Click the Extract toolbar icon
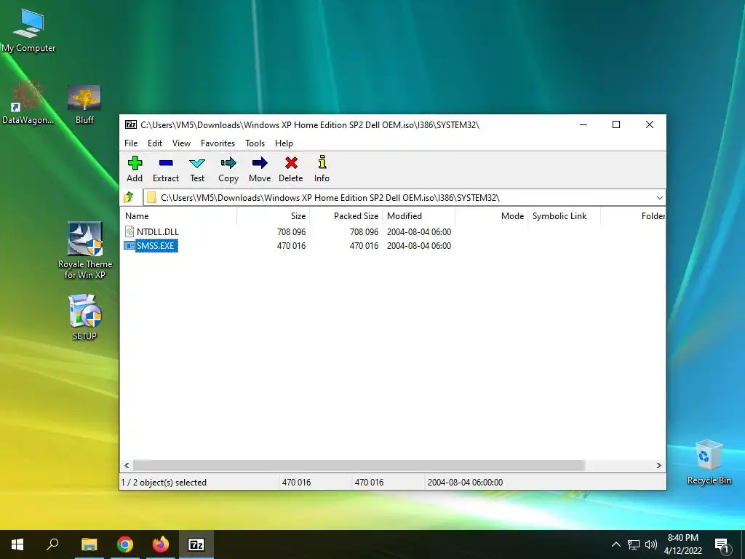This screenshot has height=559, width=745. click(166, 164)
